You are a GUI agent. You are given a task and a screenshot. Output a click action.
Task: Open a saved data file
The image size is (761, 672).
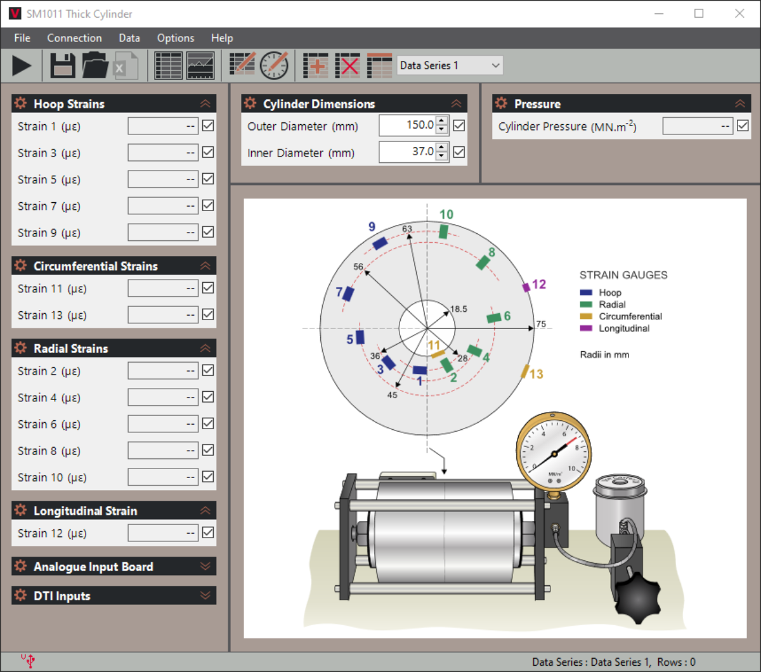pos(94,65)
